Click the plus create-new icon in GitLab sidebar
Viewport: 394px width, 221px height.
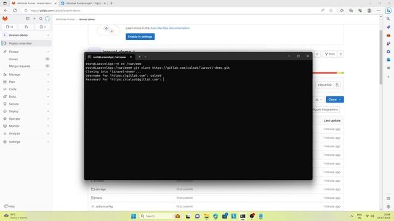pos(34,19)
